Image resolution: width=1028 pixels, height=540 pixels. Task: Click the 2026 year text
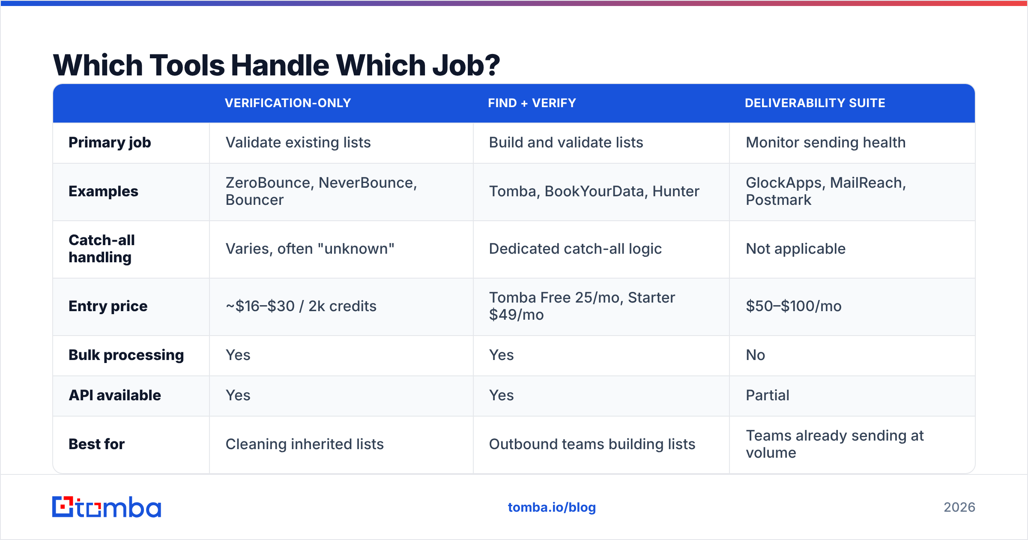tap(959, 507)
